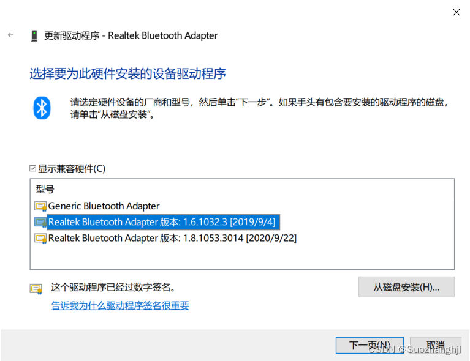Image resolution: width=470 pixels, height=361 pixels.
Task: Click driver icon of Realtek version 1.8.1053.3014
Action: (40, 239)
